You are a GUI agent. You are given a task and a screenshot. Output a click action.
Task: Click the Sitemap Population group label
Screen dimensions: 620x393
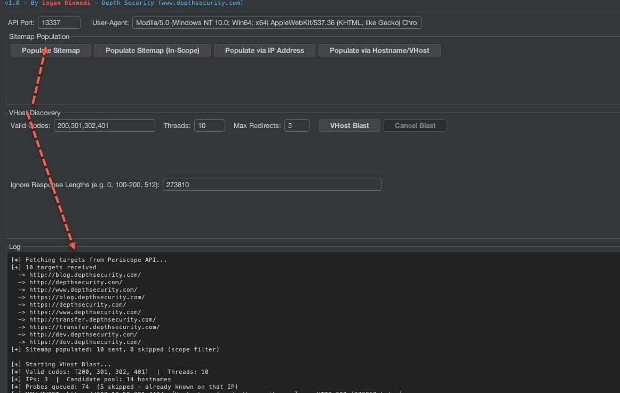tap(39, 37)
